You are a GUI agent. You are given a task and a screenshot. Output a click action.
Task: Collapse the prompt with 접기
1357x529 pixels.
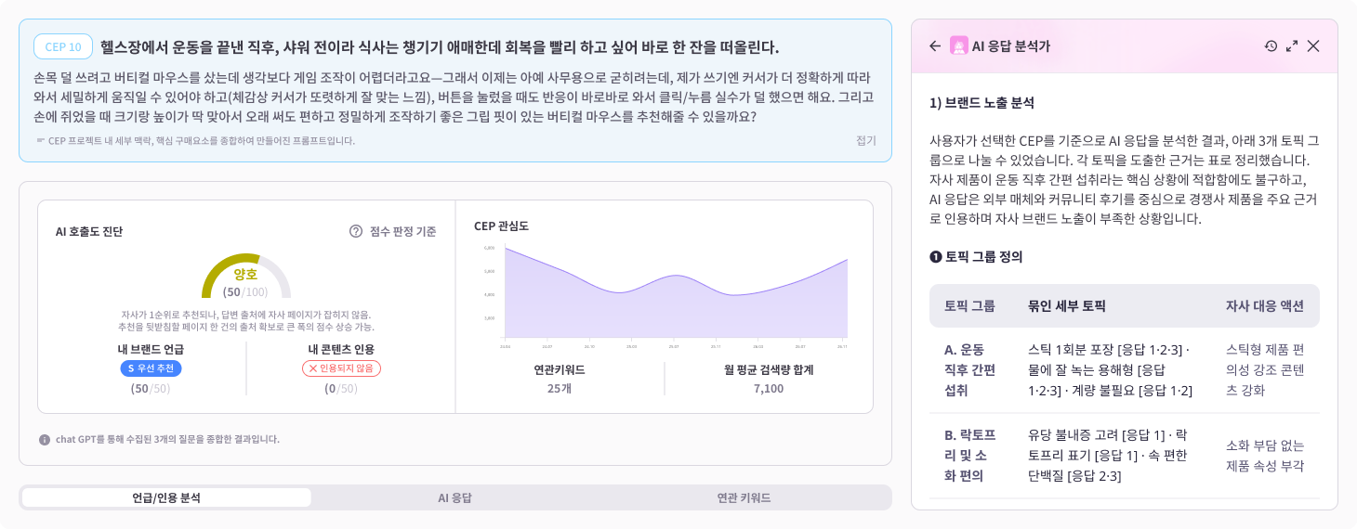point(866,141)
